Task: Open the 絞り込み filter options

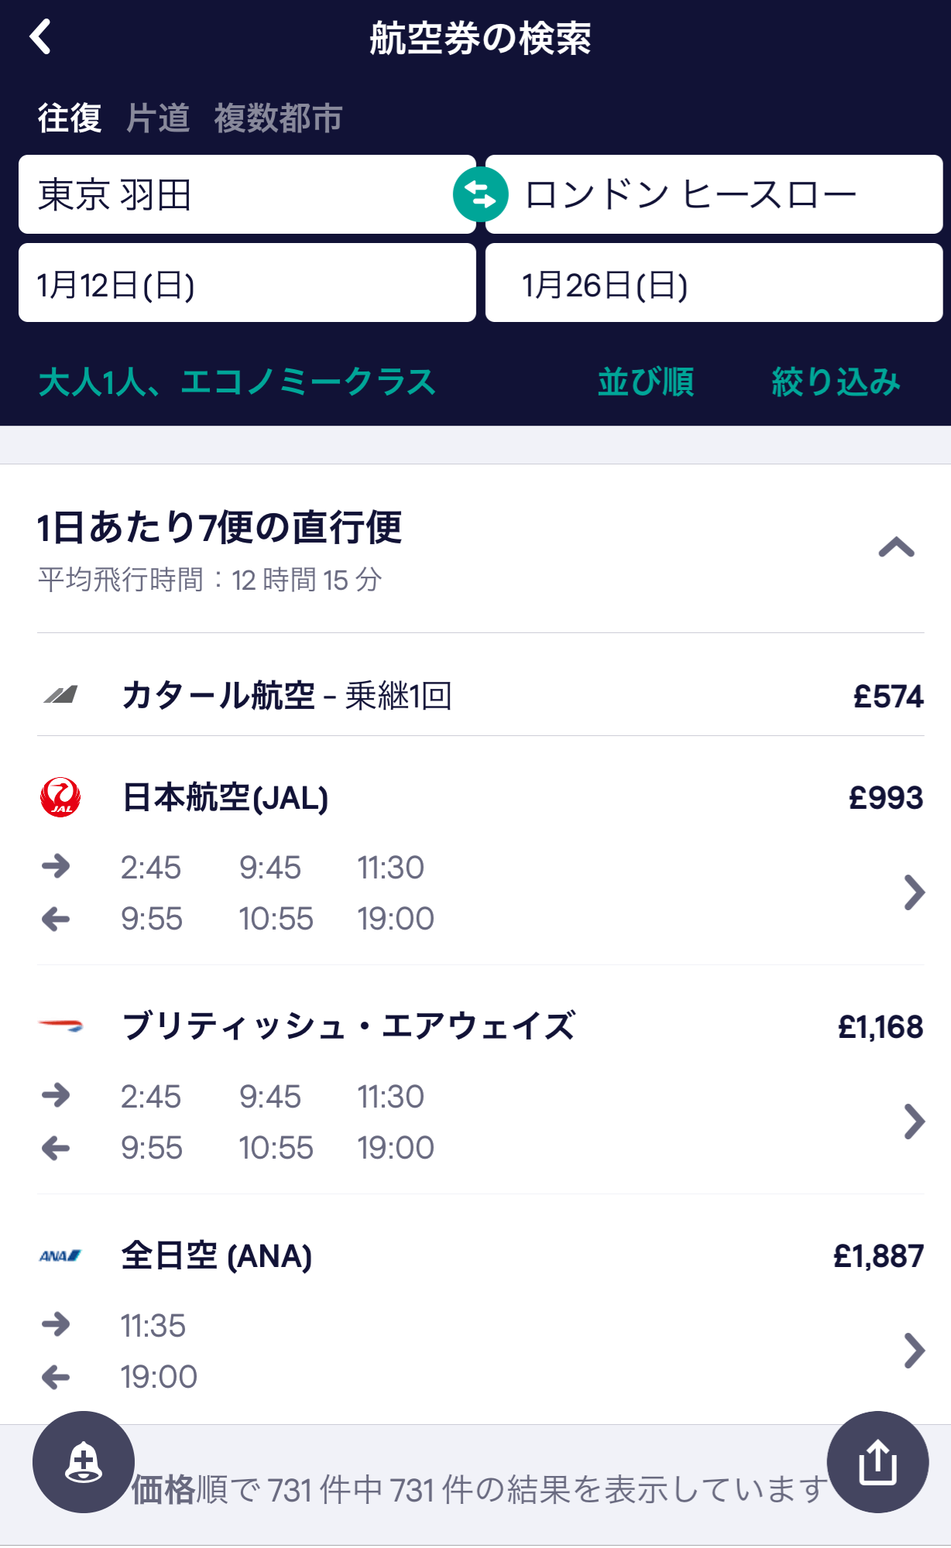Action: point(836,382)
